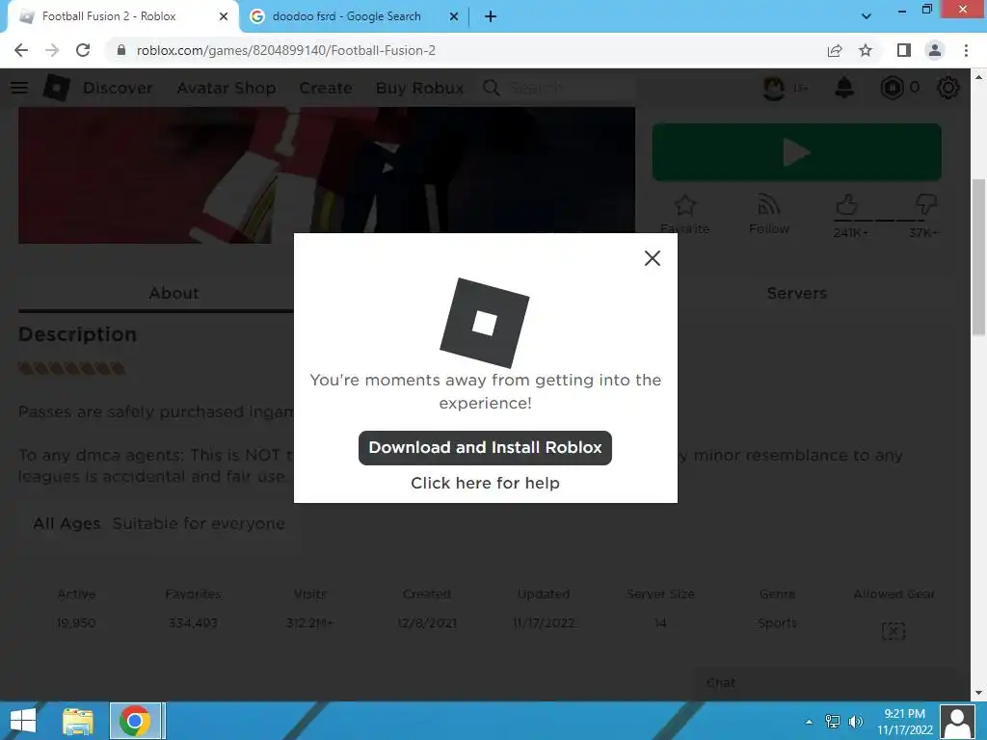The height and width of the screenshot is (740, 987).
Task: Close the Google Search tab
Action: pyautogui.click(x=454, y=16)
